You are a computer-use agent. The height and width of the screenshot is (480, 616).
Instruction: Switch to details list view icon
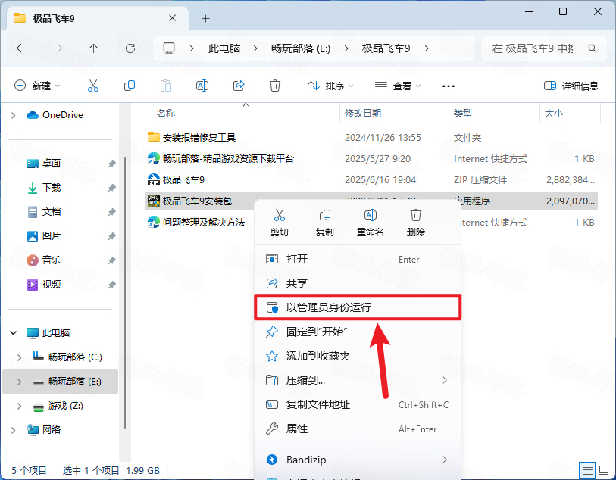click(587, 470)
